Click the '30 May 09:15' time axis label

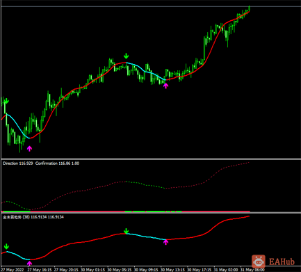pyautogui.click(x=146, y=270)
